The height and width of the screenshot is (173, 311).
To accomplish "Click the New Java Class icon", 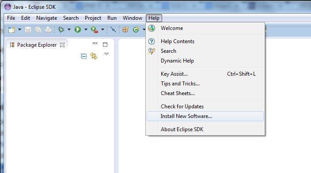I will coord(136,29).
